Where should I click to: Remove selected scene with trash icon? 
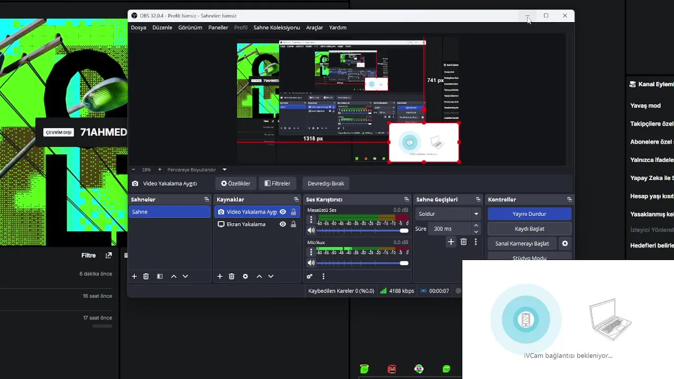(146, 276)
